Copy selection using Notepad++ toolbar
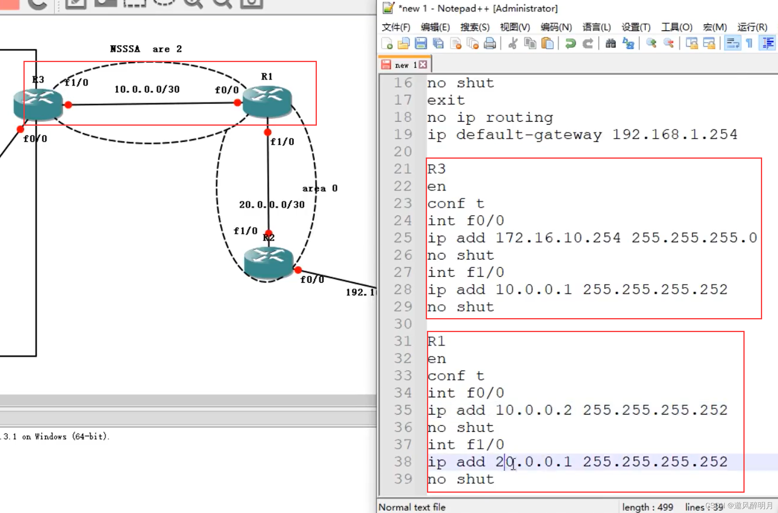This screenshot has height=513, width=778. click(530, 43)
